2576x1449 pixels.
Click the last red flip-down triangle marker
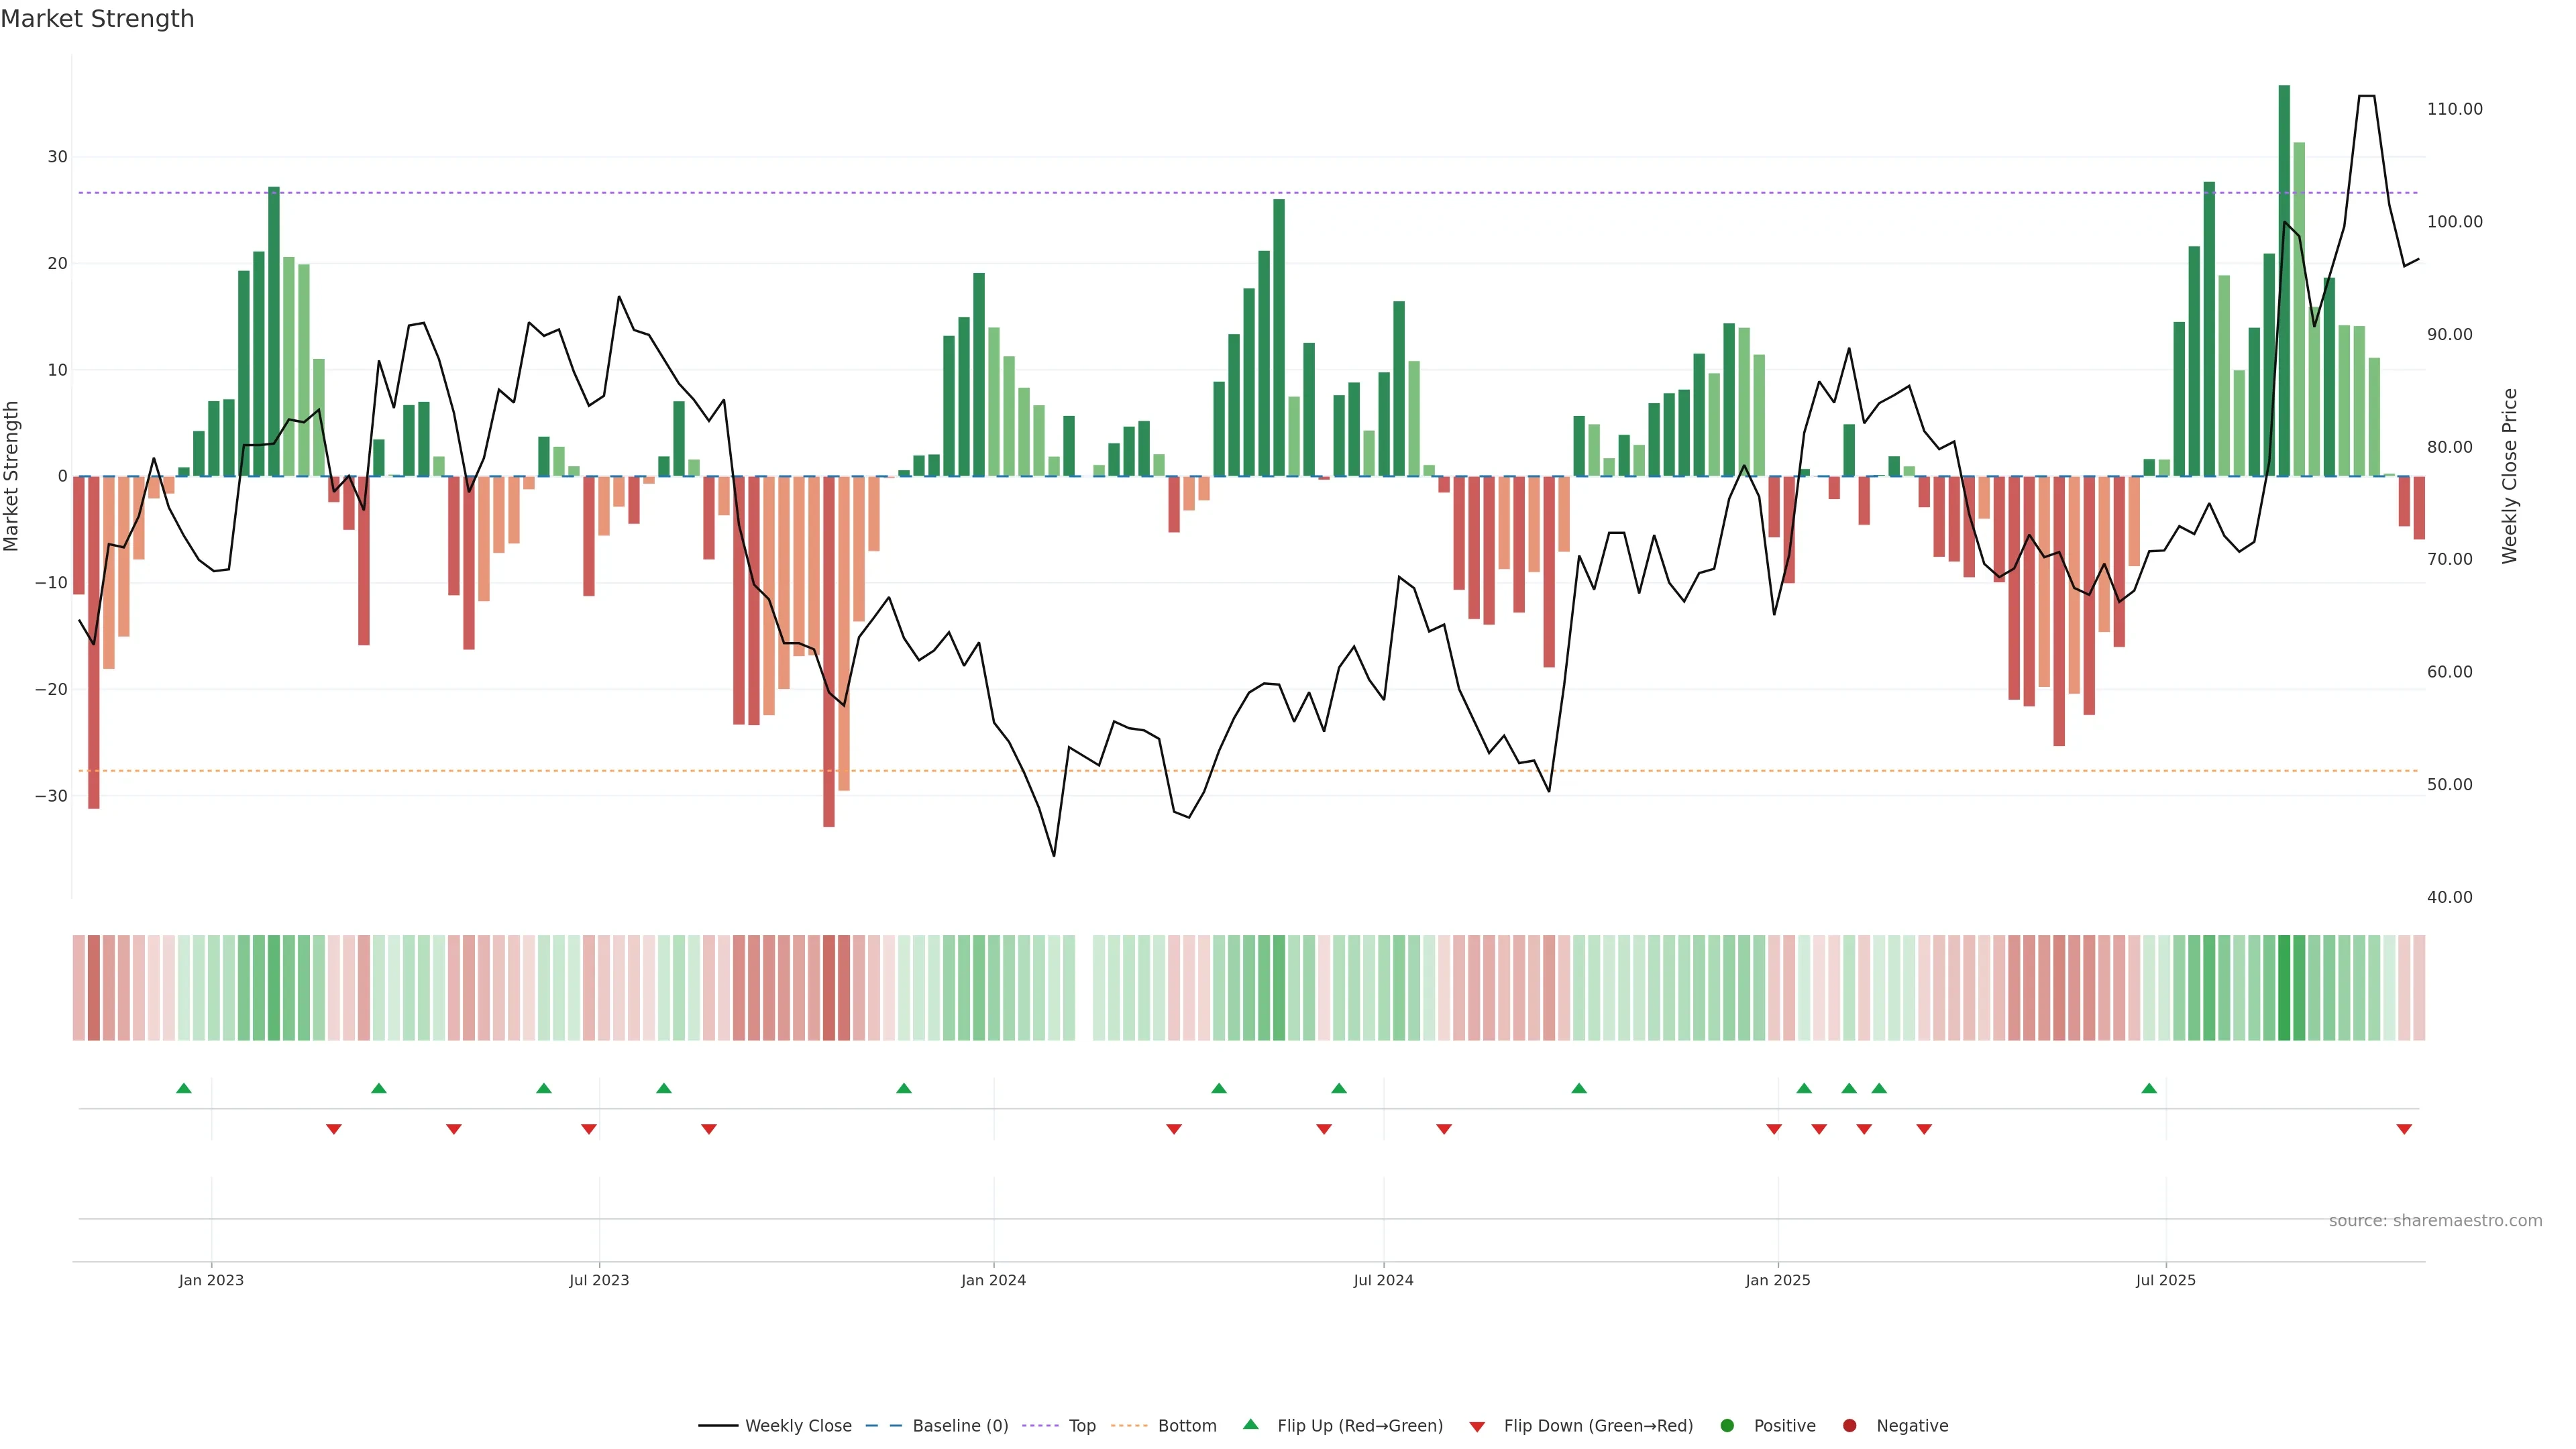[x=2404, y=1129]
